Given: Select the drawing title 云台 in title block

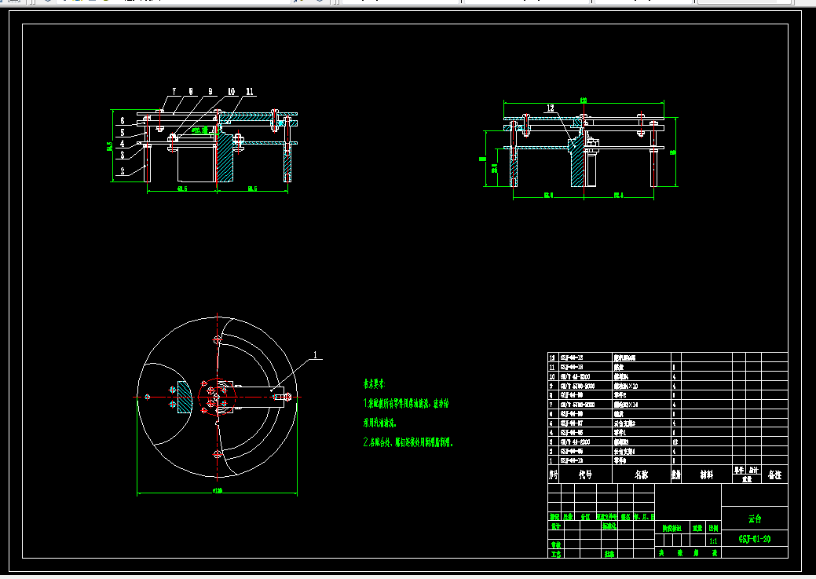Looking at the screenshot, I should click(x=755, y=519).
